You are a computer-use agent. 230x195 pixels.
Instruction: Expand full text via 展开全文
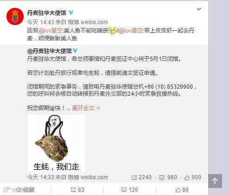[x=86, y=108]
